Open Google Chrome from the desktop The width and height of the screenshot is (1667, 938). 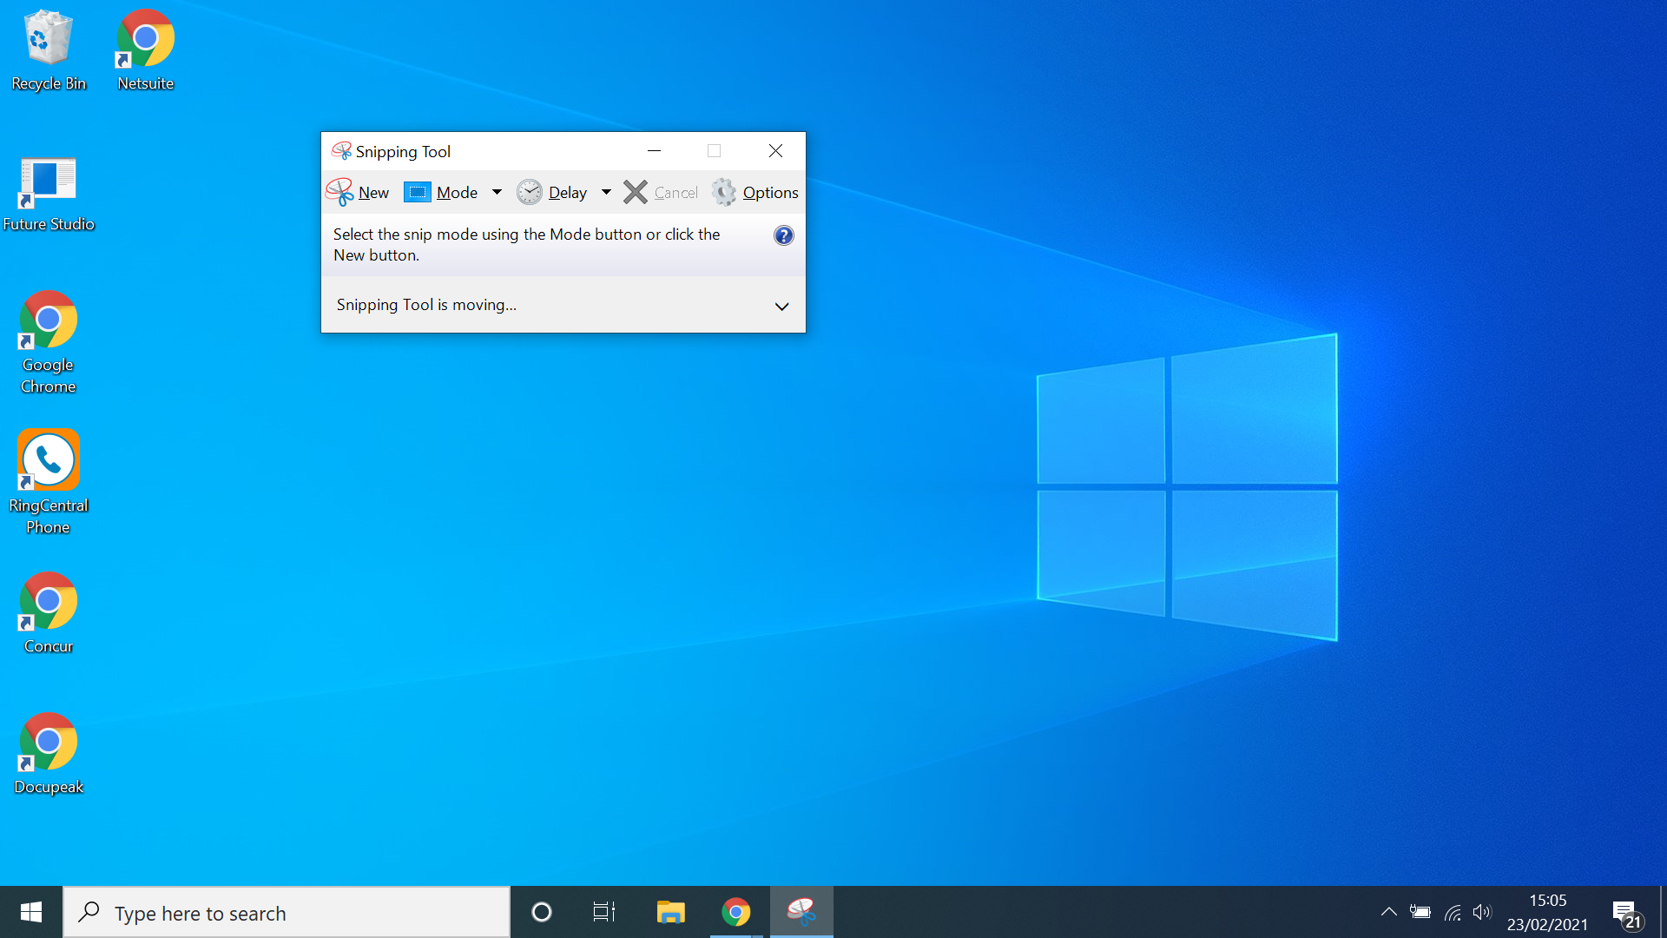coord(48,339)
